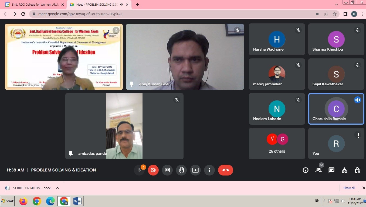Open the tab search chevron in Chrome
The width and height of the screenshot is (366, 207).
(x=336, y=5)
